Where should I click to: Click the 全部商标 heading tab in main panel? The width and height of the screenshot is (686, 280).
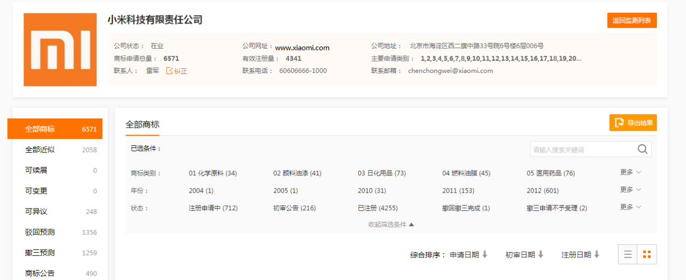tap(143, 124)
